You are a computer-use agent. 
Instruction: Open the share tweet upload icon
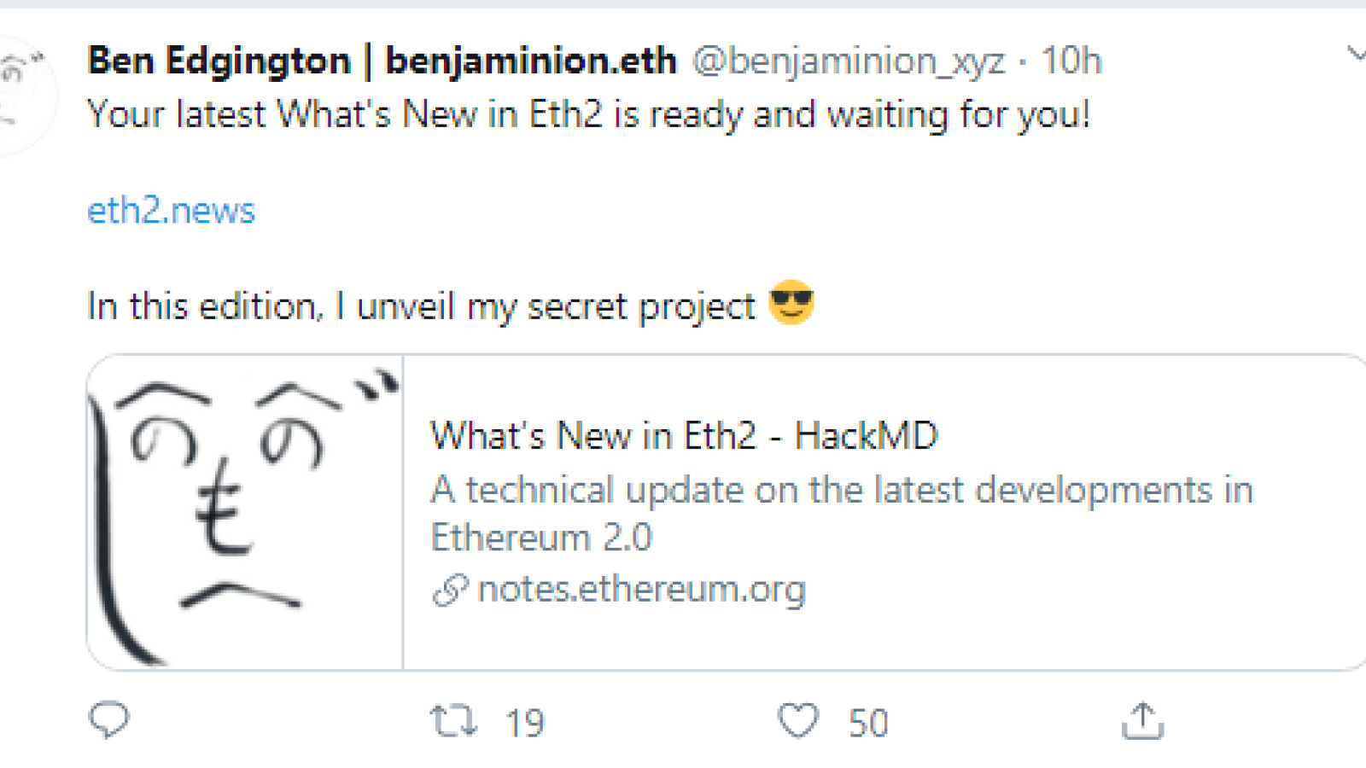pos(1142,720)
